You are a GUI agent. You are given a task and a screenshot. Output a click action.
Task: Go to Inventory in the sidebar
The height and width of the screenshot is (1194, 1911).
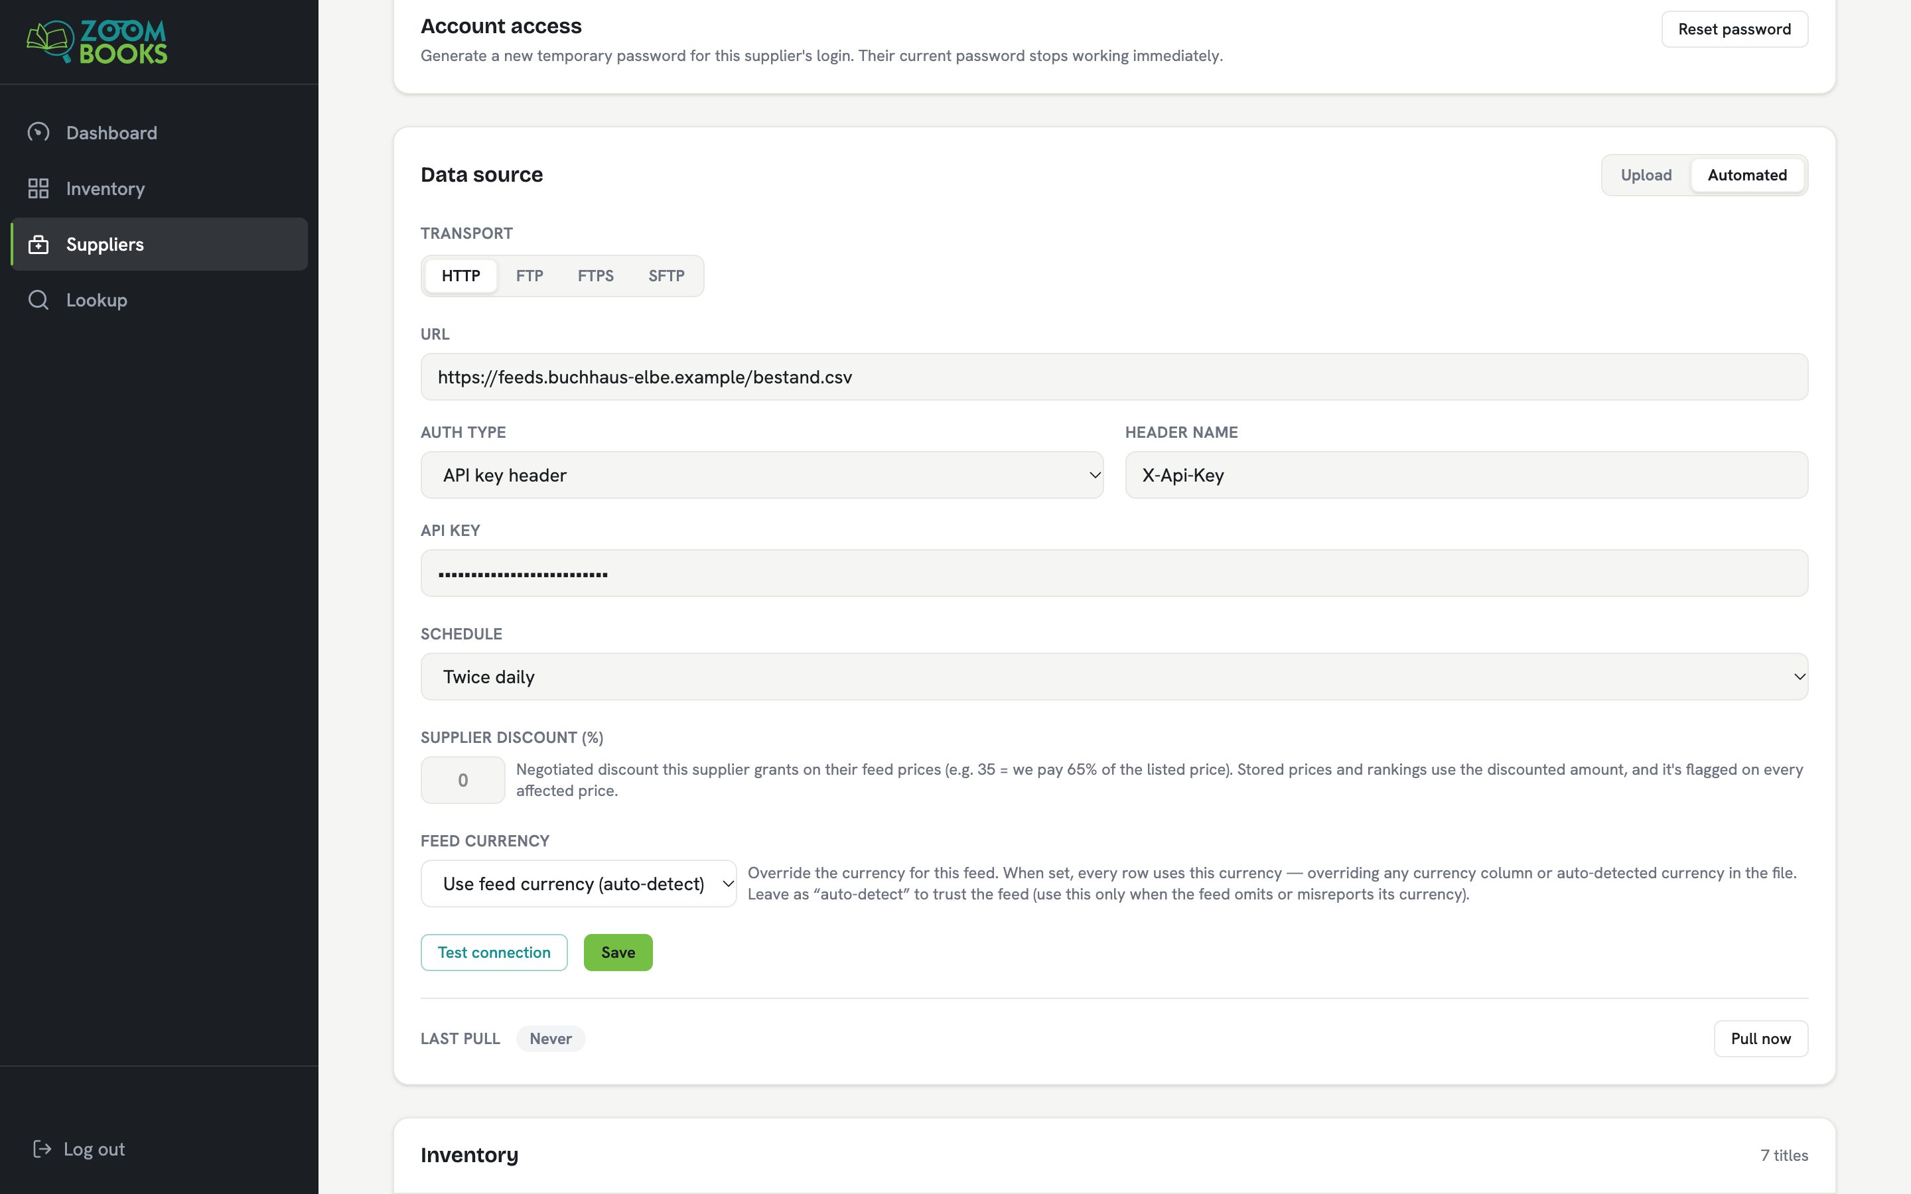pyautogui.click(x=159, y=188)
